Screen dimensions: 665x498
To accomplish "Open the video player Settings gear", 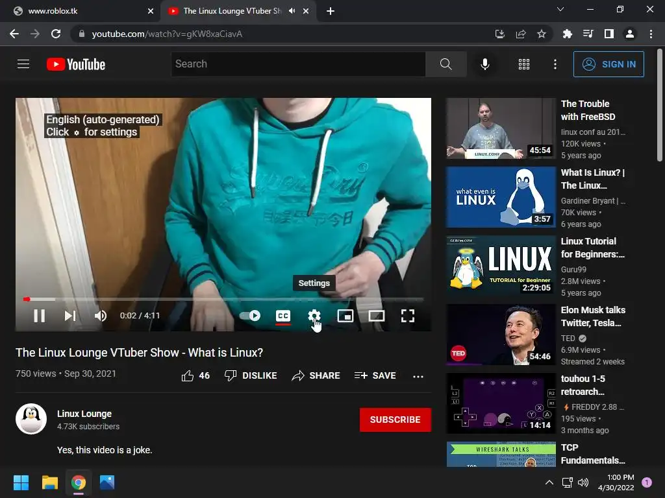I will tap(314, 316).
